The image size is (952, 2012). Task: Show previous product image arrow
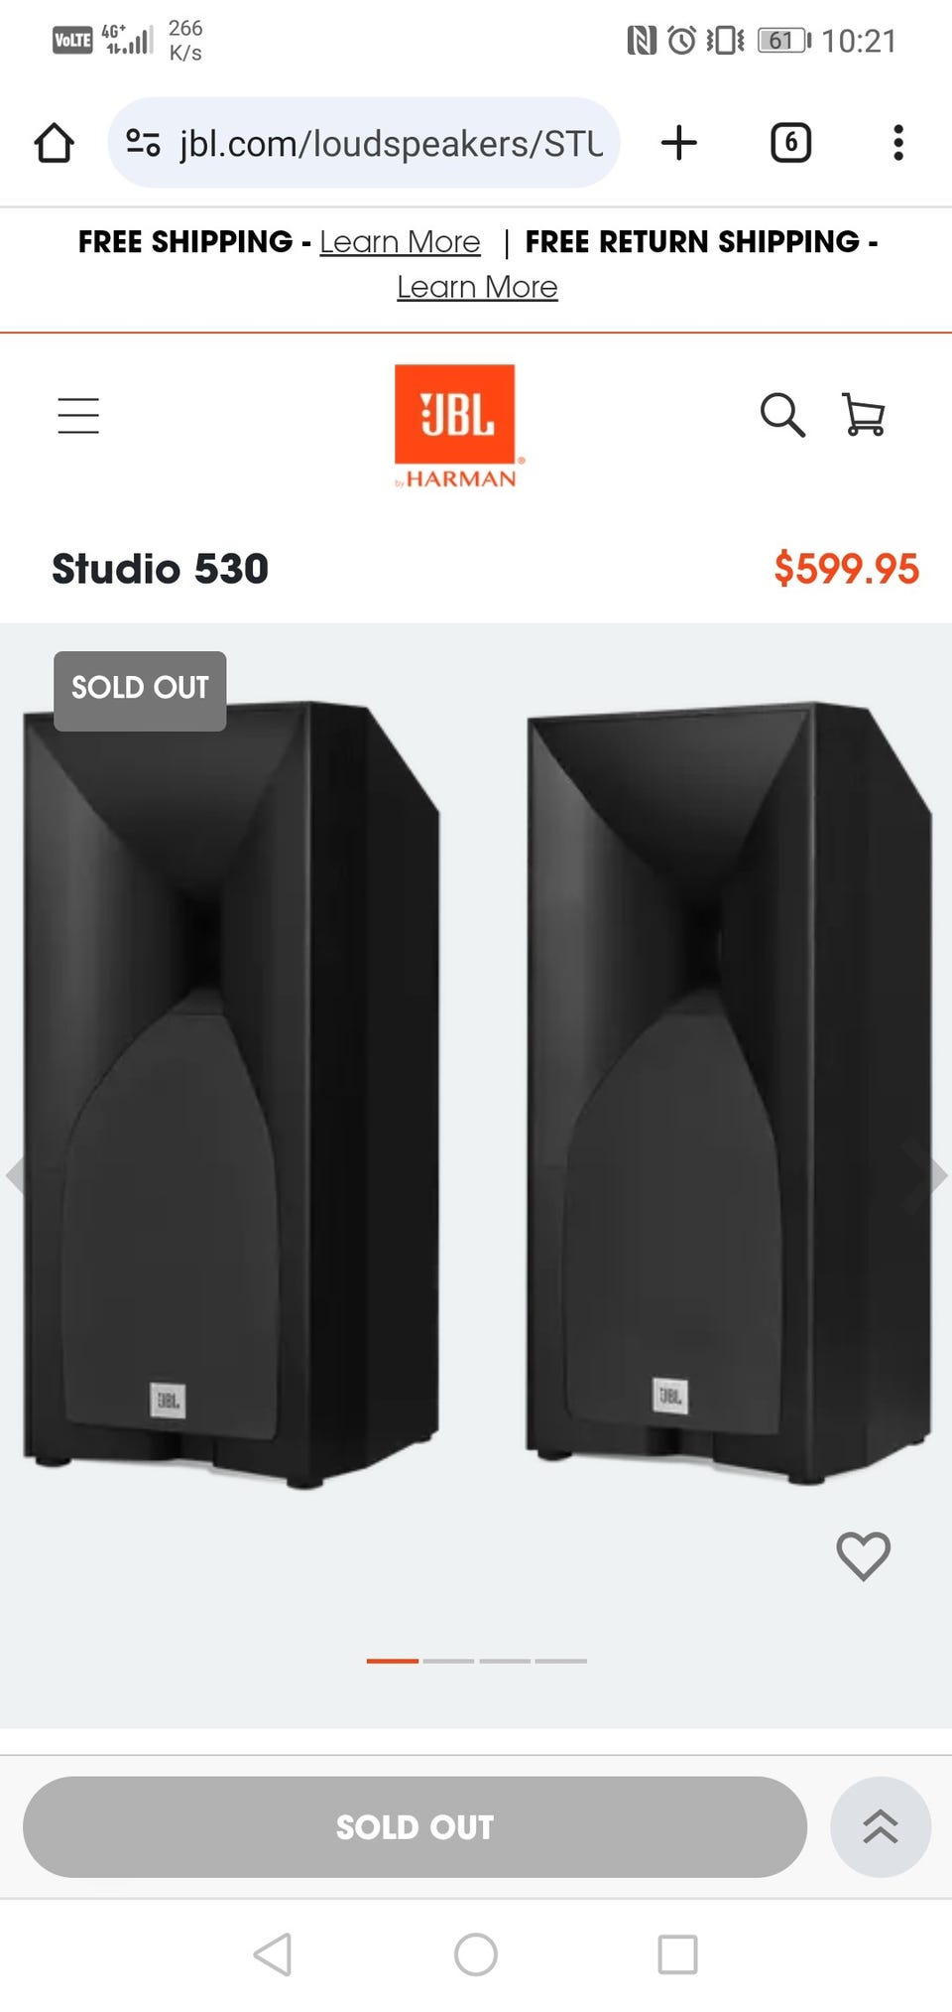click(x=15, y=1175)
